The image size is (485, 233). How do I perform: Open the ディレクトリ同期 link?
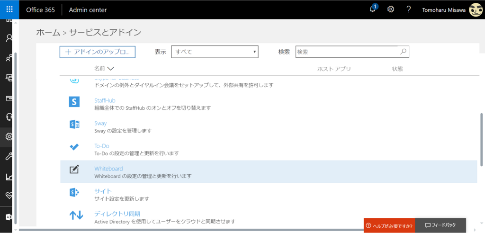pos(117,214)
